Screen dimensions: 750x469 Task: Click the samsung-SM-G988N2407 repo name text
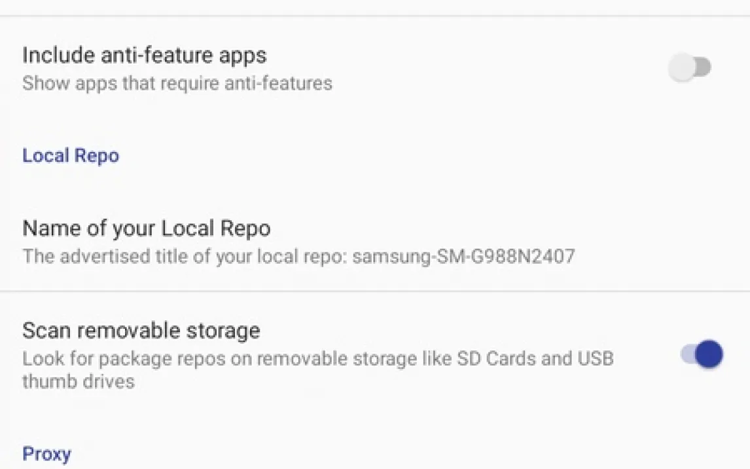[463, 255]
